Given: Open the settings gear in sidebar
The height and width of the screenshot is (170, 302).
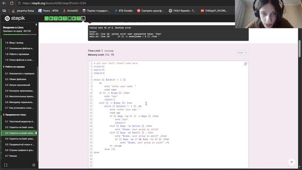Looking at the screenshot, I should point(34,165).
